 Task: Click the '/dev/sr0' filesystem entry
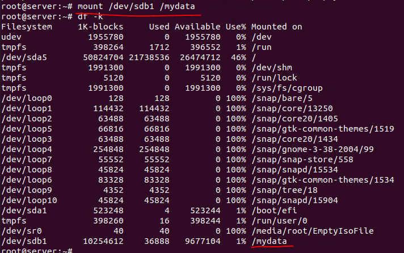point(22,231)
